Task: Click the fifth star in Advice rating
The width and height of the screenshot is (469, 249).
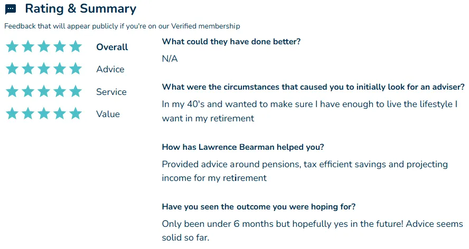Action: (x=76, y=69)
